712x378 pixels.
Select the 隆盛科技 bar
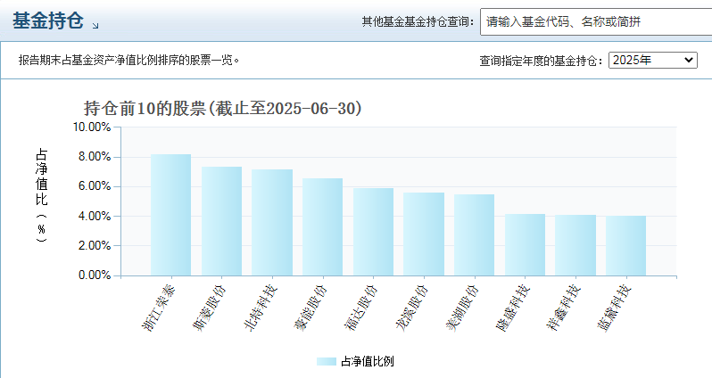525,245
